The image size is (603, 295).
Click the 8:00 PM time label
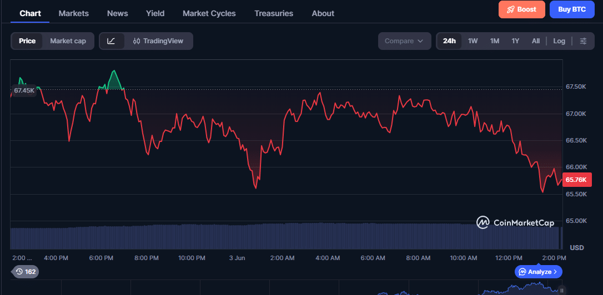[x=146, y=258]
